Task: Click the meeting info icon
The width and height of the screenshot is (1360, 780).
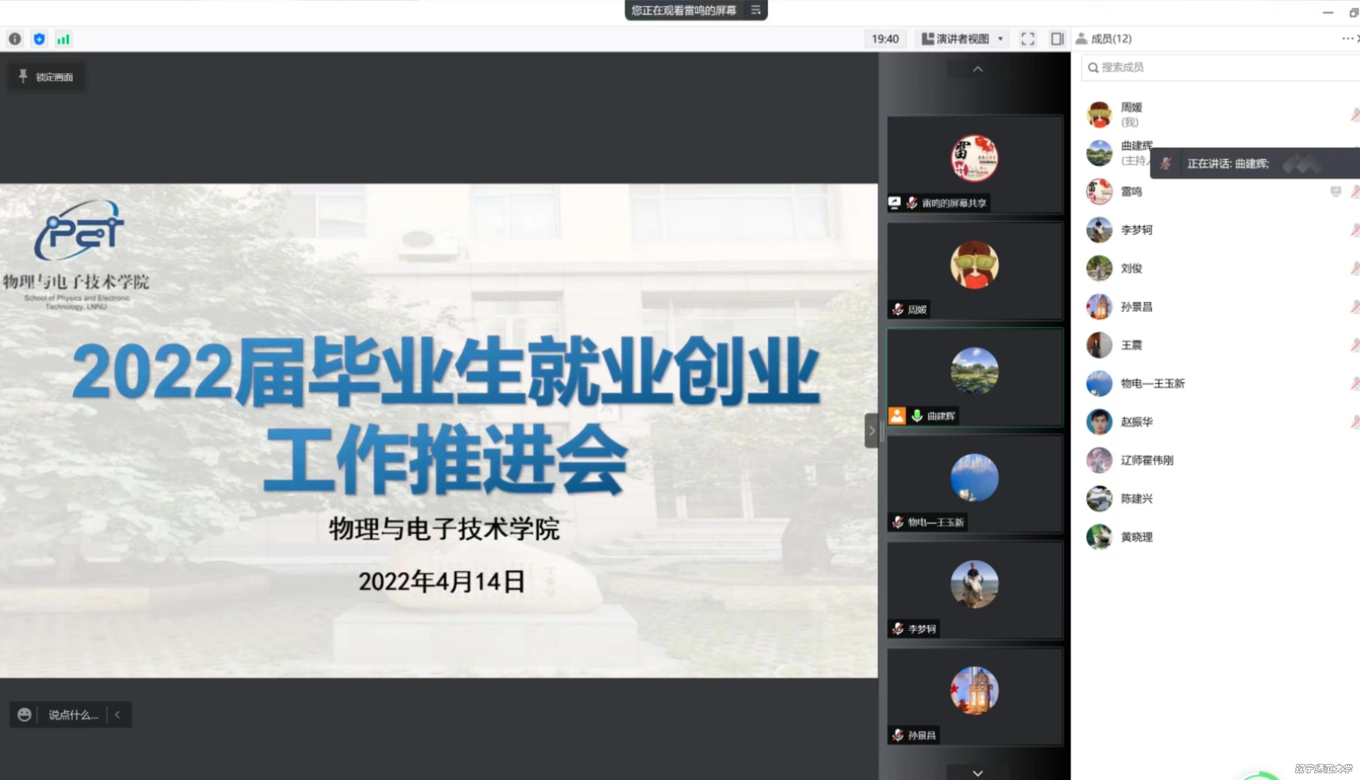Action: tap(15, 38)
